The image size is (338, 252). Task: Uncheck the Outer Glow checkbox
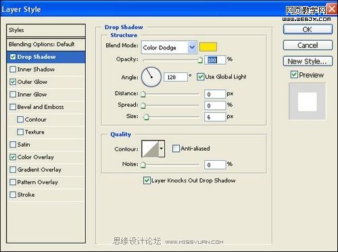coord(13,82)
